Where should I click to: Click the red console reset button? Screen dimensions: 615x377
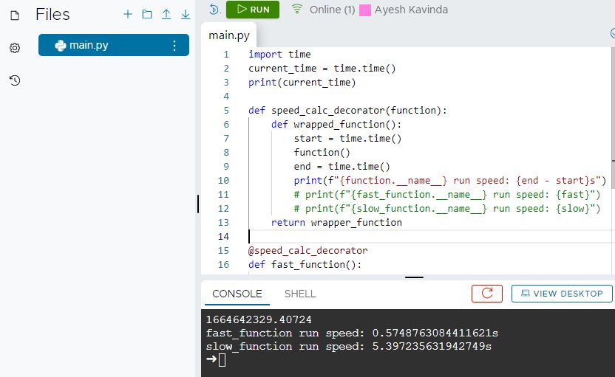[486, 293]
